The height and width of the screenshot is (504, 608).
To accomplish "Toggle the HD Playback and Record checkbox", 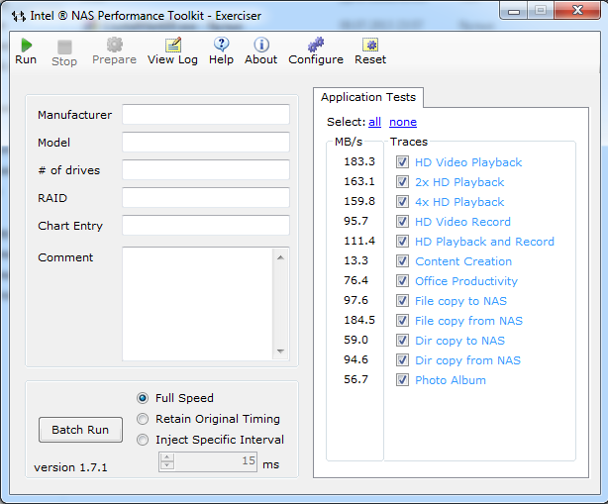I will pos(402,242).
